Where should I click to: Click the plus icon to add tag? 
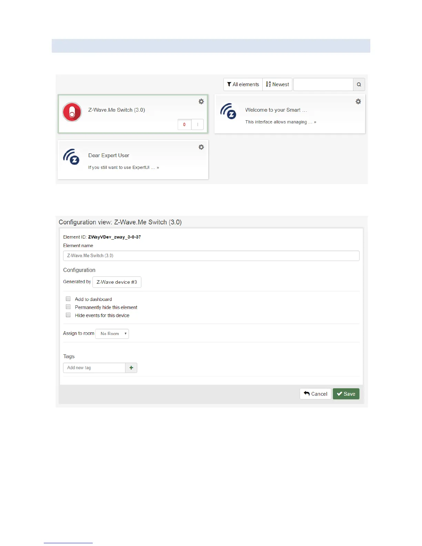pos(131,368)
